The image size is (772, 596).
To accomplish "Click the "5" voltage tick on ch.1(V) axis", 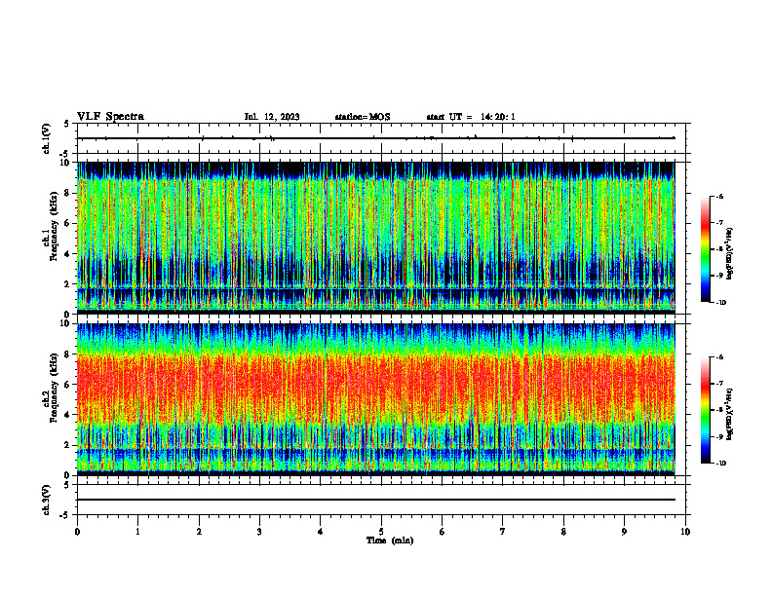I will (x=67, y=124).
